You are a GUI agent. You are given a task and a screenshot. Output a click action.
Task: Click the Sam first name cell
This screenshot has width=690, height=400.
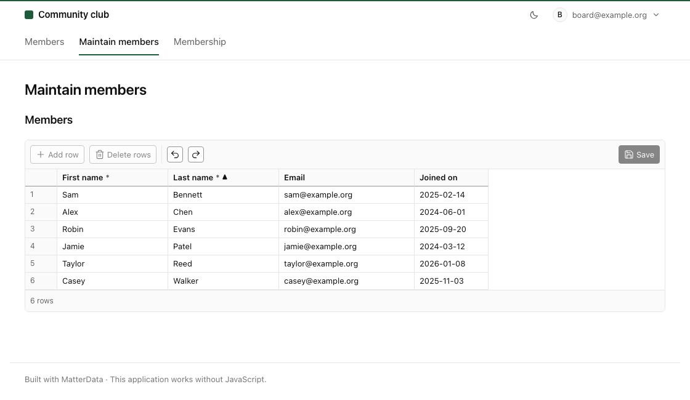pyautogui.click(x=112, y=194)
